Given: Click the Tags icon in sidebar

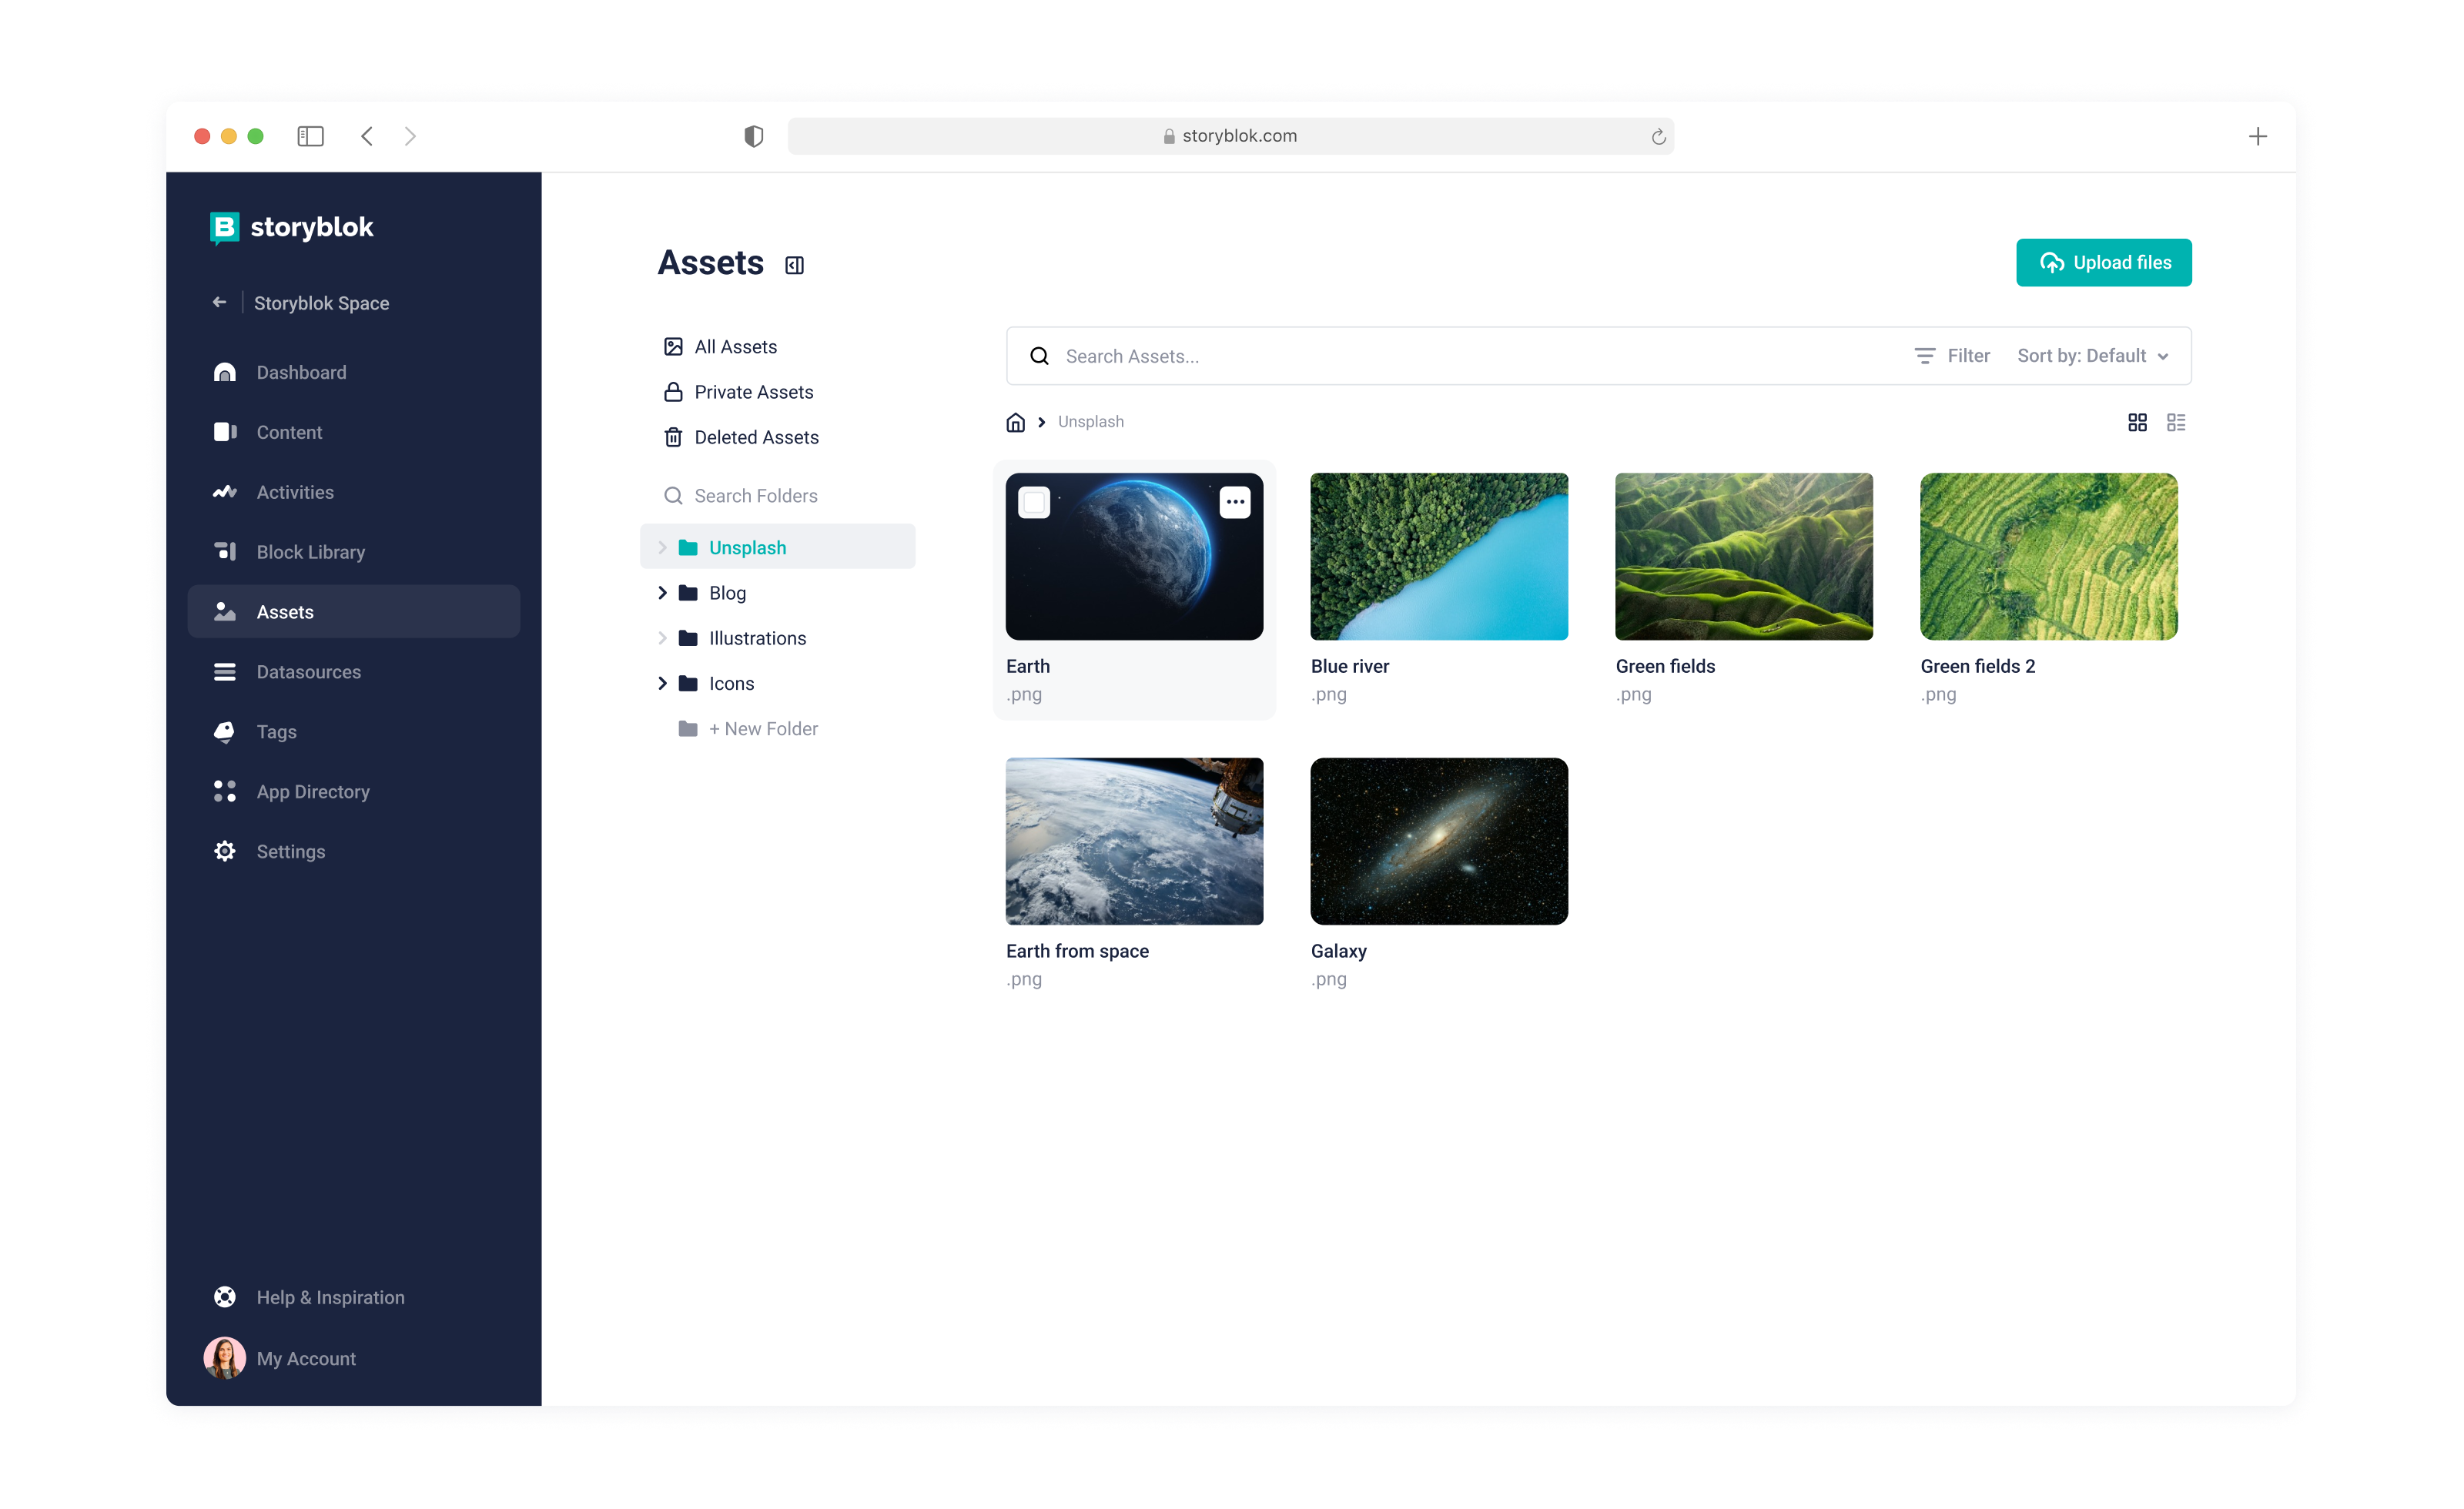Looking at the screenshot, I should tap(225, 732).
